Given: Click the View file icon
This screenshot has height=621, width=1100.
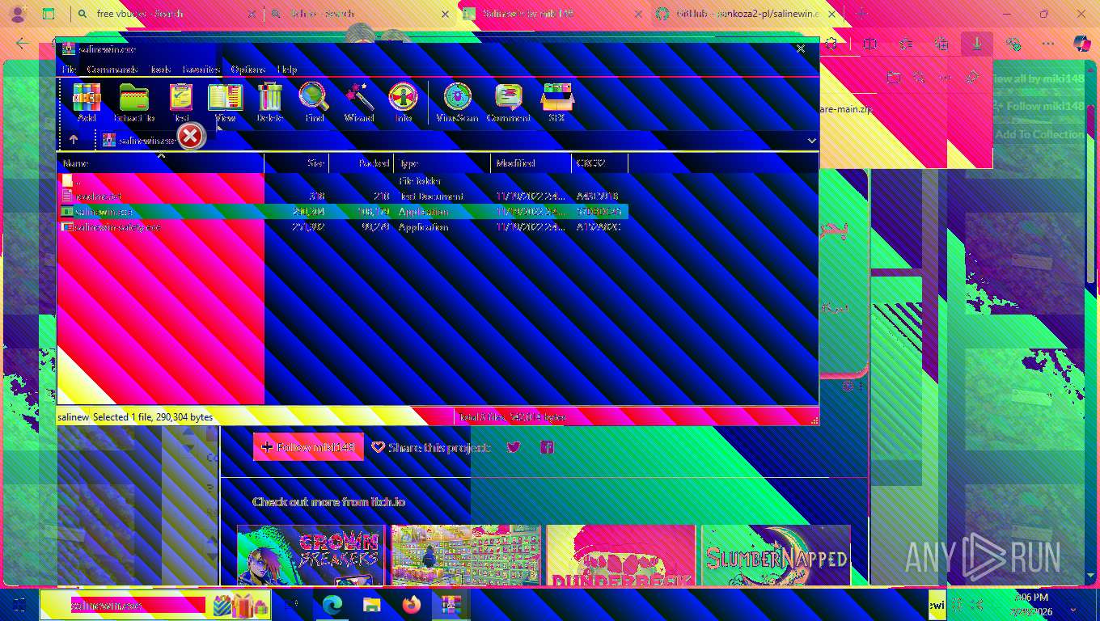Looking at the screenshot, I should (x=225, y=103).
